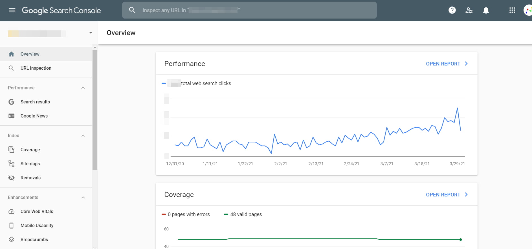This screenshot has width=532, height=249.
Task: Select Overview in the sidebar
Action: point(46,54)
